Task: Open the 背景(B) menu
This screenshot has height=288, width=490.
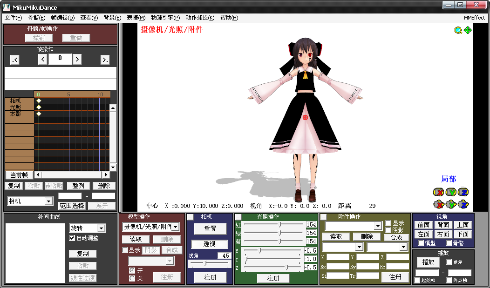Action: point(113,18)
